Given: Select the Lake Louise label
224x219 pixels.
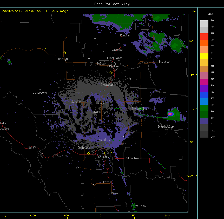Looking at the screenshot, I should click(x=4, y=126).
